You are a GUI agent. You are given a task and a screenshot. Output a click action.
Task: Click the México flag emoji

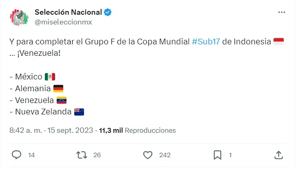(x=50, y=77)
